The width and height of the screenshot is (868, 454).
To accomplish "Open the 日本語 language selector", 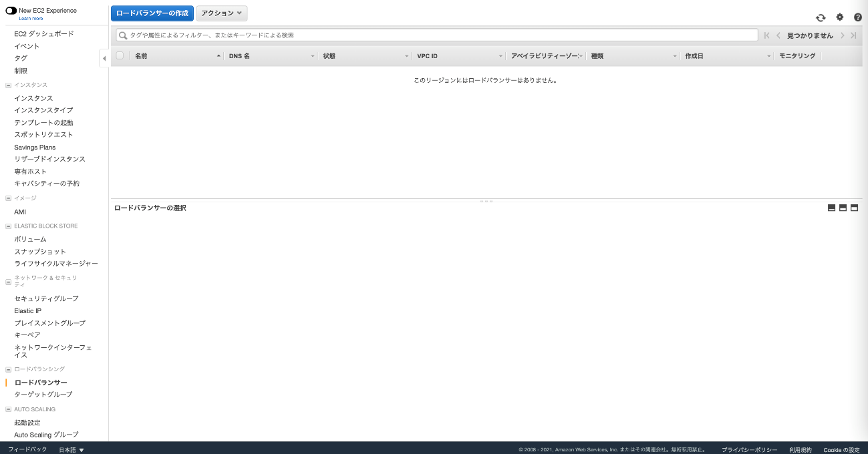I will pyautogui.click(x=71, y=449).
